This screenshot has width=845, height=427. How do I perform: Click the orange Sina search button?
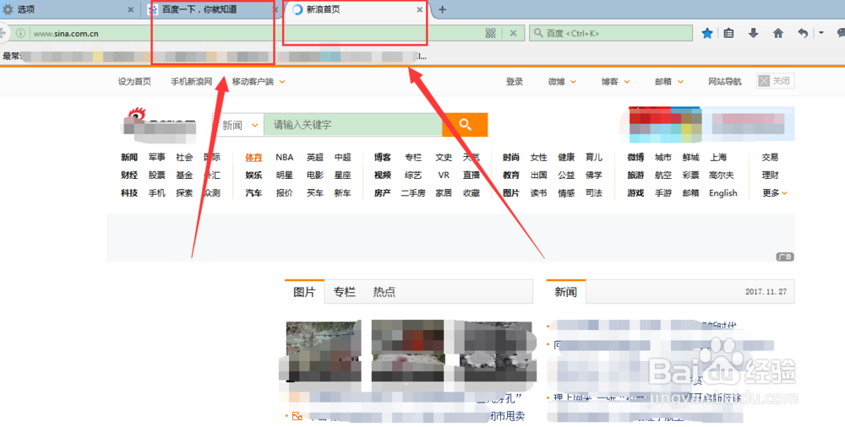[465, 125]
